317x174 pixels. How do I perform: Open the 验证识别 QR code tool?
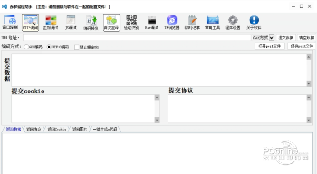click(131, 23)
